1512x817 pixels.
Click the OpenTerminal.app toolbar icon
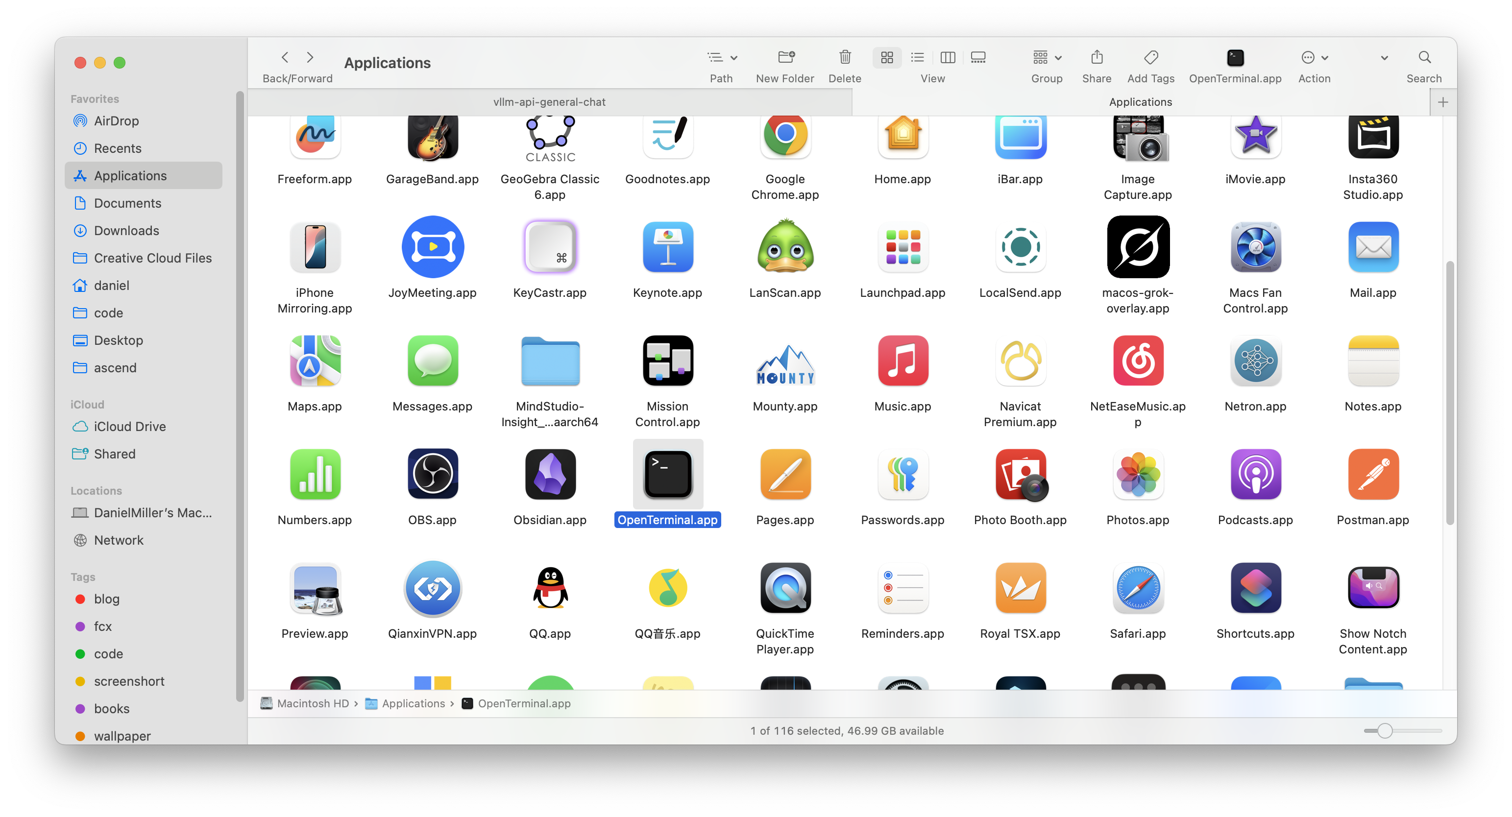1235,57
